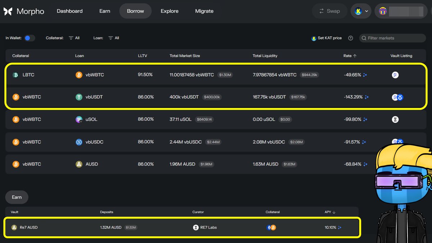The height and width of the screenshot is (243, 432).
Task: Click the Earn section button
Action: click(x=17, y=197)
